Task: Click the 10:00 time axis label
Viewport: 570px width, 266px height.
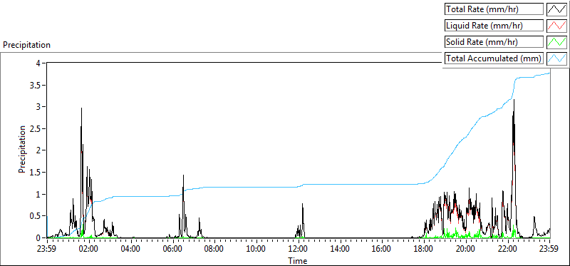Action: tap(256, 250)
